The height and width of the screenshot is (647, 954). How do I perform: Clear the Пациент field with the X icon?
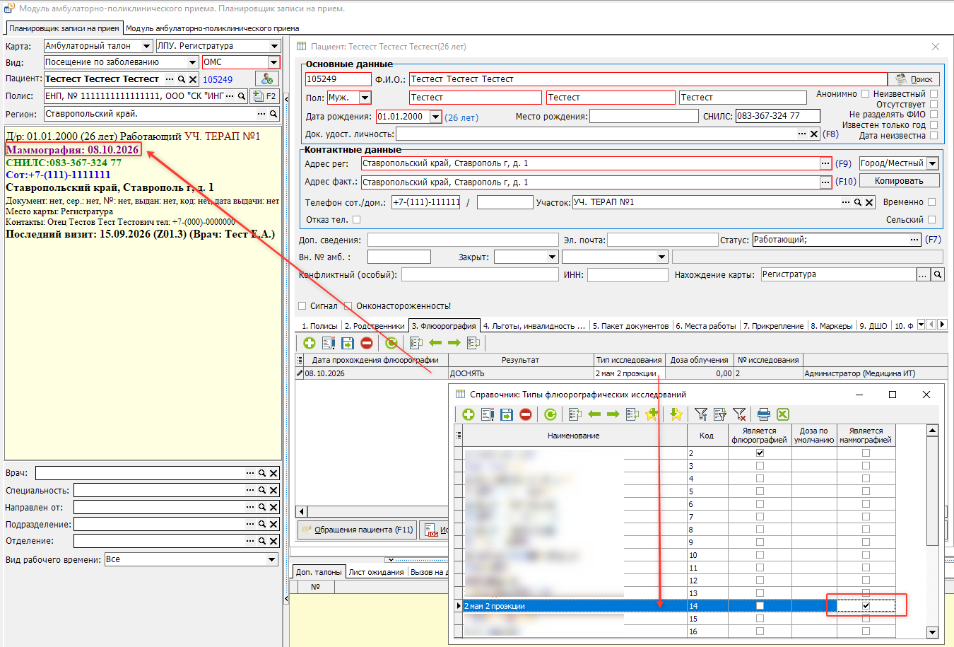[193, 79]
